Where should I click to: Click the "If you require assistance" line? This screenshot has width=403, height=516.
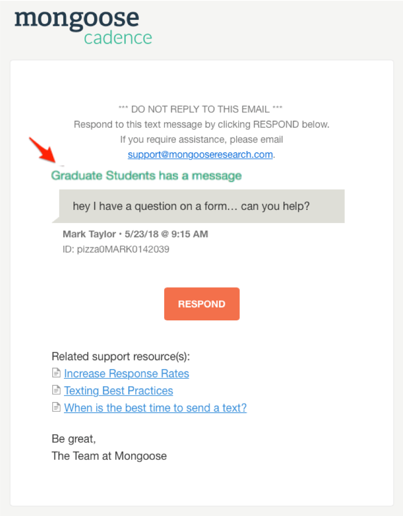201,139
